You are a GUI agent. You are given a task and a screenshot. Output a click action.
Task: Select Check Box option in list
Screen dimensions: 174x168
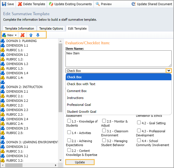pos(119,77)
